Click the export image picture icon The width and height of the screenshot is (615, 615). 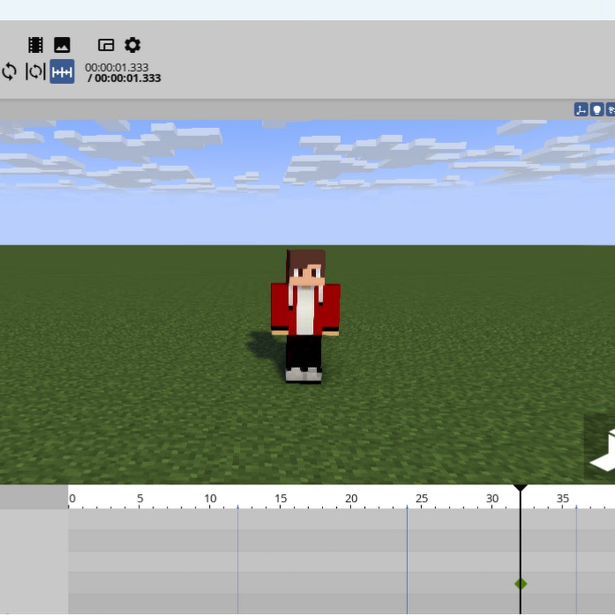click(x=62, y=45)
